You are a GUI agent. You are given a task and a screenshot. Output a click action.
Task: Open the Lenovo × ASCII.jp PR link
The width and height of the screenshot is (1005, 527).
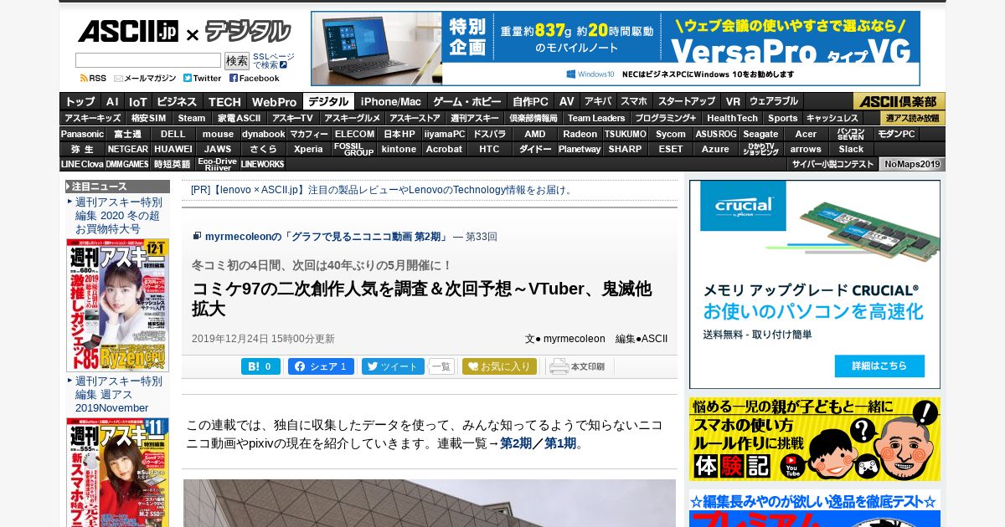click(x=382, y=190)
